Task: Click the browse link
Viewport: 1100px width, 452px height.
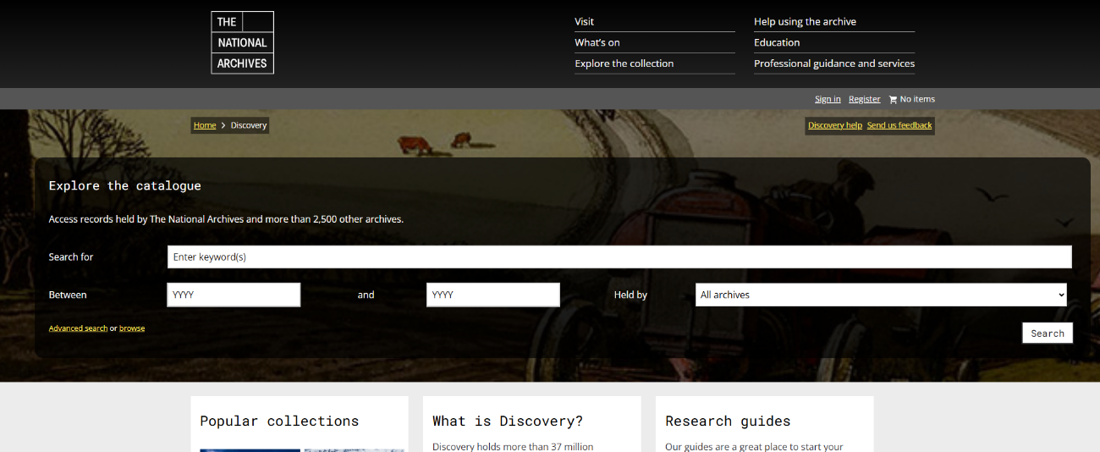Action: point(132,328)
